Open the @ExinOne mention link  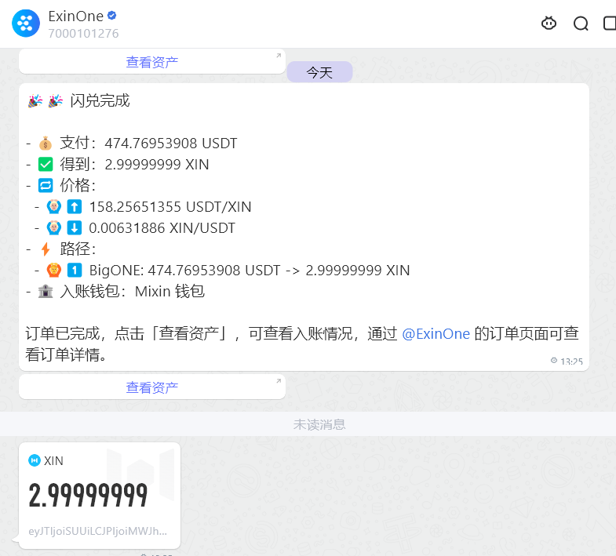click(x=436, y=334)
